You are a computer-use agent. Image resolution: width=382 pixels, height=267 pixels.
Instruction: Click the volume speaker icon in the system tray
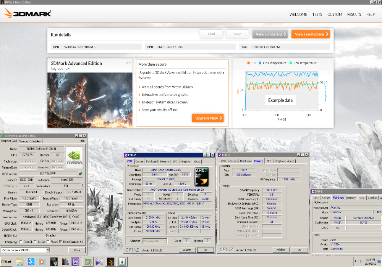(x=360, y=262)
